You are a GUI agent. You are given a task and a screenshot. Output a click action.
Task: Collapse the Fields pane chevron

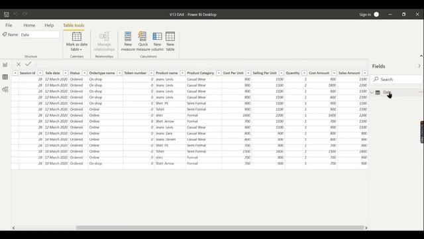pyautogui.click(x=419, y=66)
